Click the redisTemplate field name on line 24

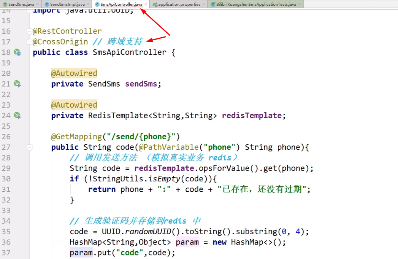tap(252, 116)
